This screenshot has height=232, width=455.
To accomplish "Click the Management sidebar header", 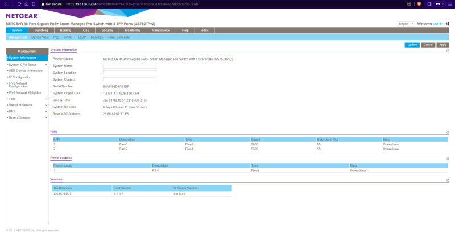I will click(x=27, y=51).
